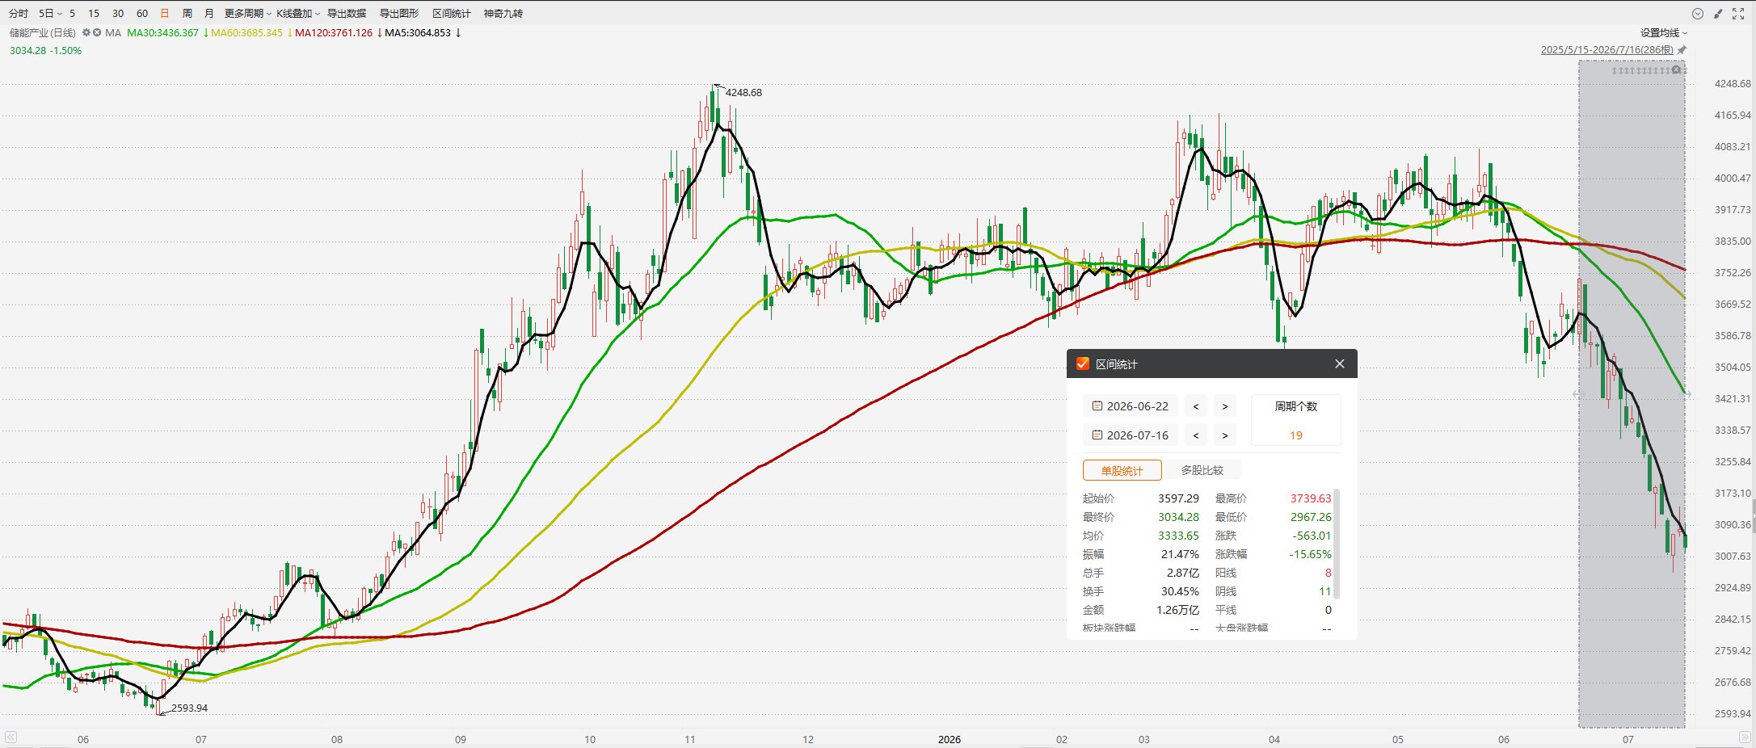Open the start date 2026-06-22 calendar icon
The image size is (1756, 748).
[x=1097, y=406]
